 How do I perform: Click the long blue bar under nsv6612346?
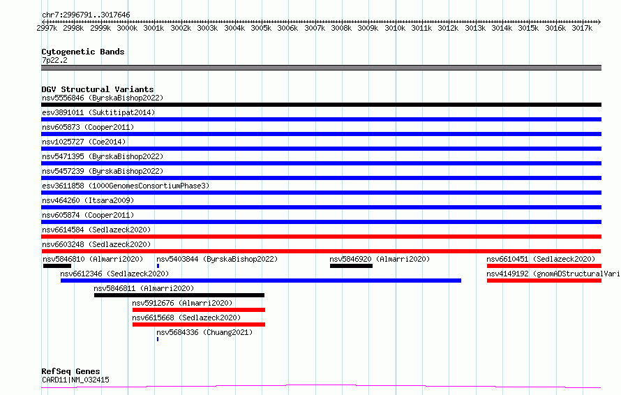[261, 281]
